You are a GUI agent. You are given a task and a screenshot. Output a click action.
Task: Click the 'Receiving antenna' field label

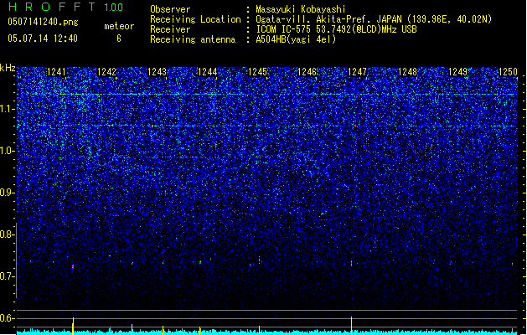(x=193, y=39)
